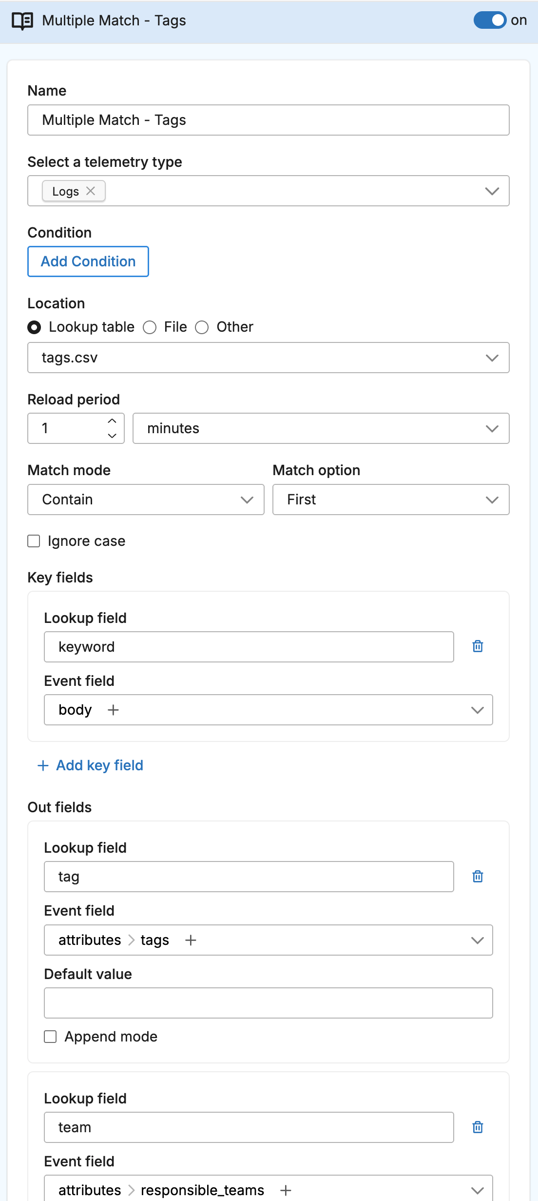
Task: Increase the reload period value
Action: [x=112, y=421]
